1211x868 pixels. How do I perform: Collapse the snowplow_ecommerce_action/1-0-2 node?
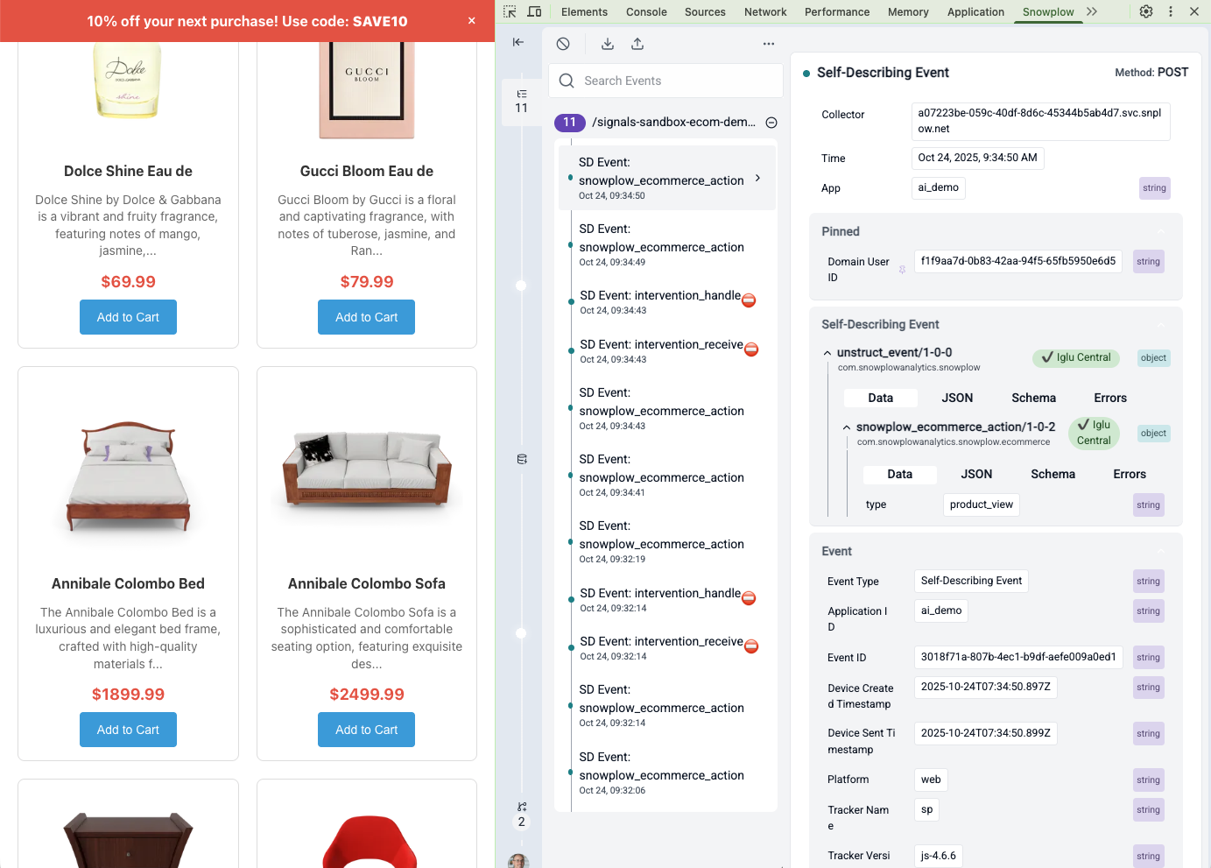tap(847, 427)
